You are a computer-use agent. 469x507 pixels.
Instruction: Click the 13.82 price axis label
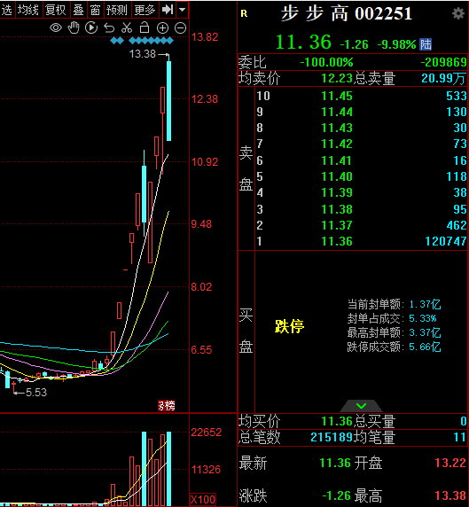tap(205, 37)
